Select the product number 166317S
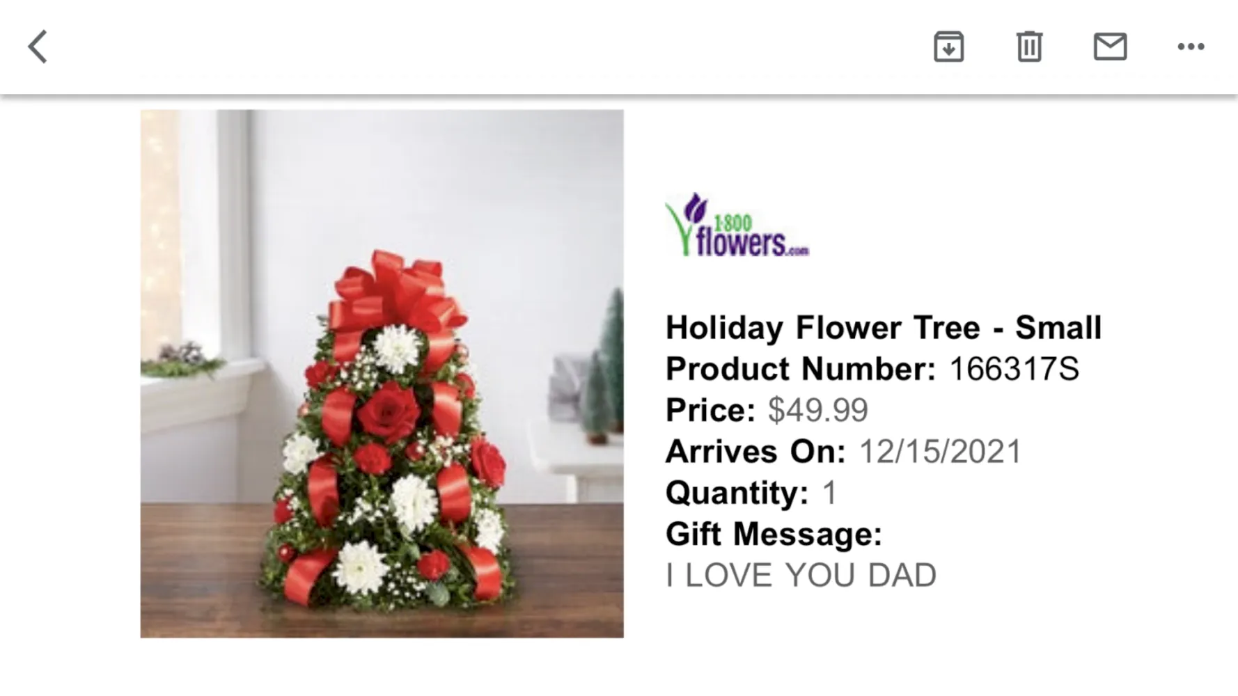This screenshot has width=1238, height=696. coord(1014,369)
